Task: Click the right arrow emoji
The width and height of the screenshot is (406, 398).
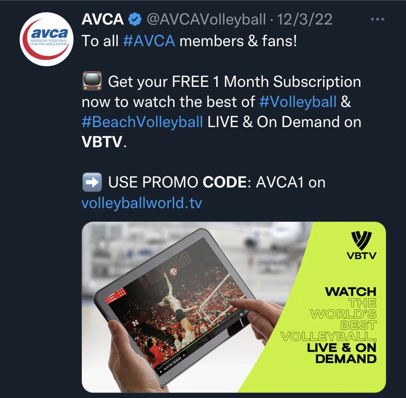Action: pyautogui.click(x=92, y=182)
